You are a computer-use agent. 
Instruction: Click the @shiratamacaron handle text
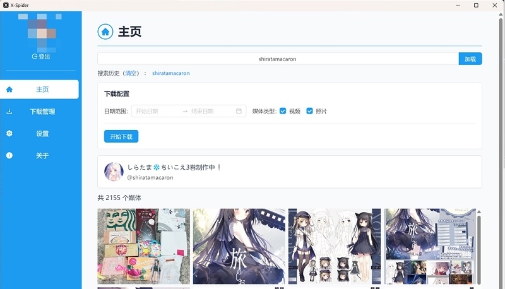tap(150, 177)
